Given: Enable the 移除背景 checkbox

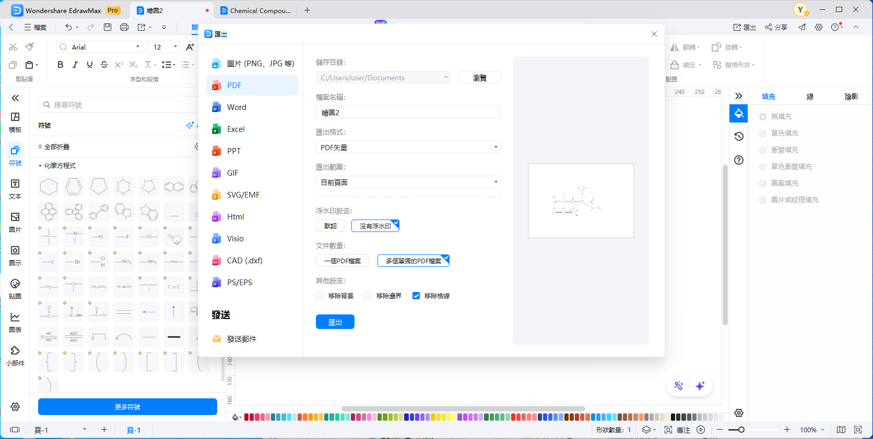Looking at the screenshot, I should point(320,296).
